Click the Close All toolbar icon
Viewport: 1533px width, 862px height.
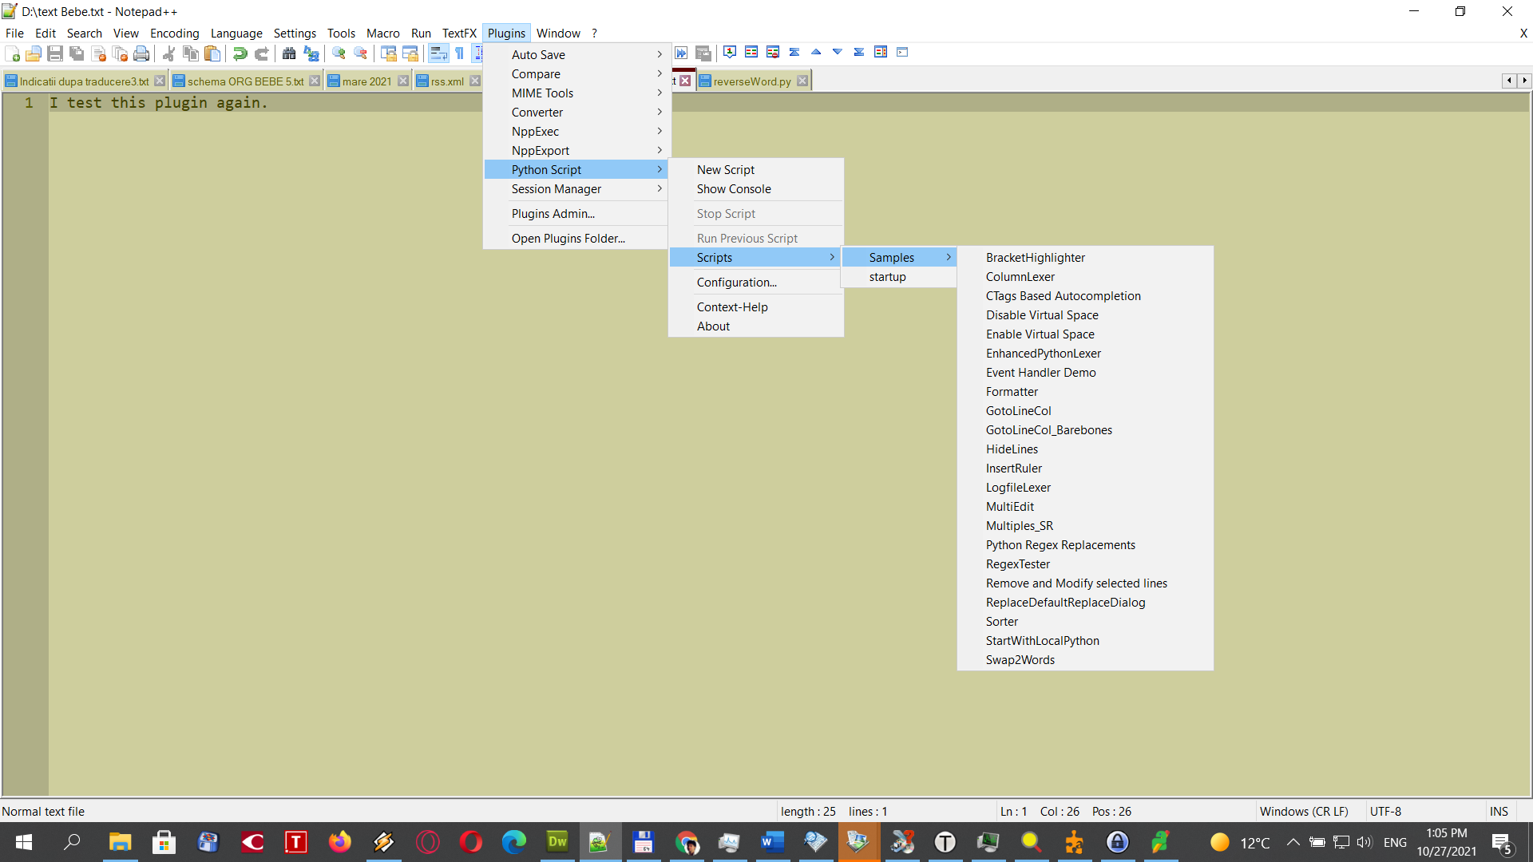120,53
